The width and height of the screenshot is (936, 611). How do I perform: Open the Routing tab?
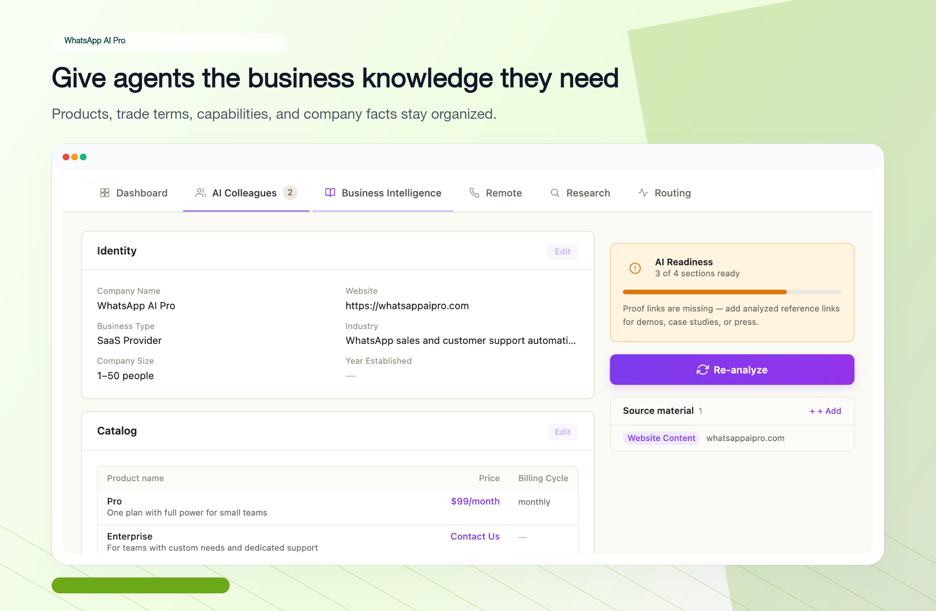coord(664,193)
